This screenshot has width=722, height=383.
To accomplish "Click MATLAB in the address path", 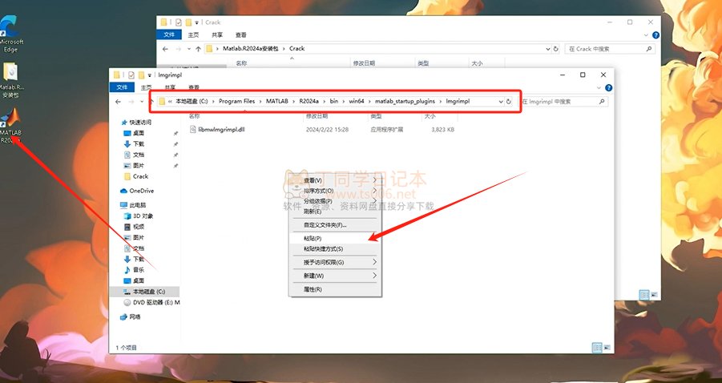I will [x=267, y=102].
